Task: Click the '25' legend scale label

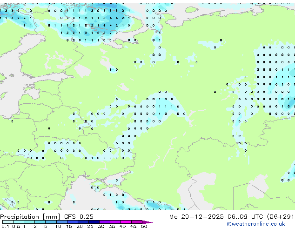Action: 90,226
